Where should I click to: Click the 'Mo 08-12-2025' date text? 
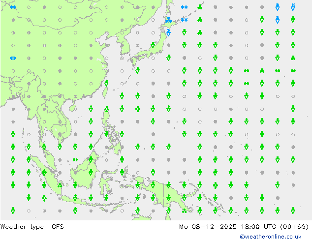pyautogui.click(x=208, y=226)
